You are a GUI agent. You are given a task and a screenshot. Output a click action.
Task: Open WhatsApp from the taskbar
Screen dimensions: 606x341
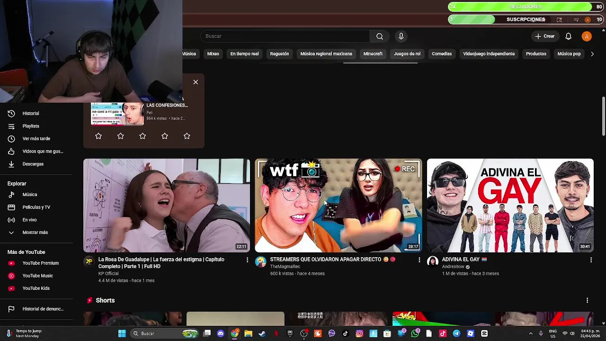415,333
